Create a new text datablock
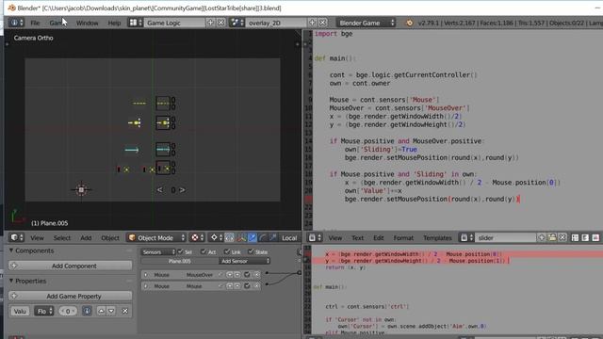This screenshot has width=603, height=339. click(542, 238)
